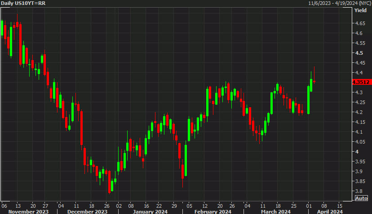Click the 3.85 yield axis label
This screenshot has width=372, height=214.
pos(360,181)
